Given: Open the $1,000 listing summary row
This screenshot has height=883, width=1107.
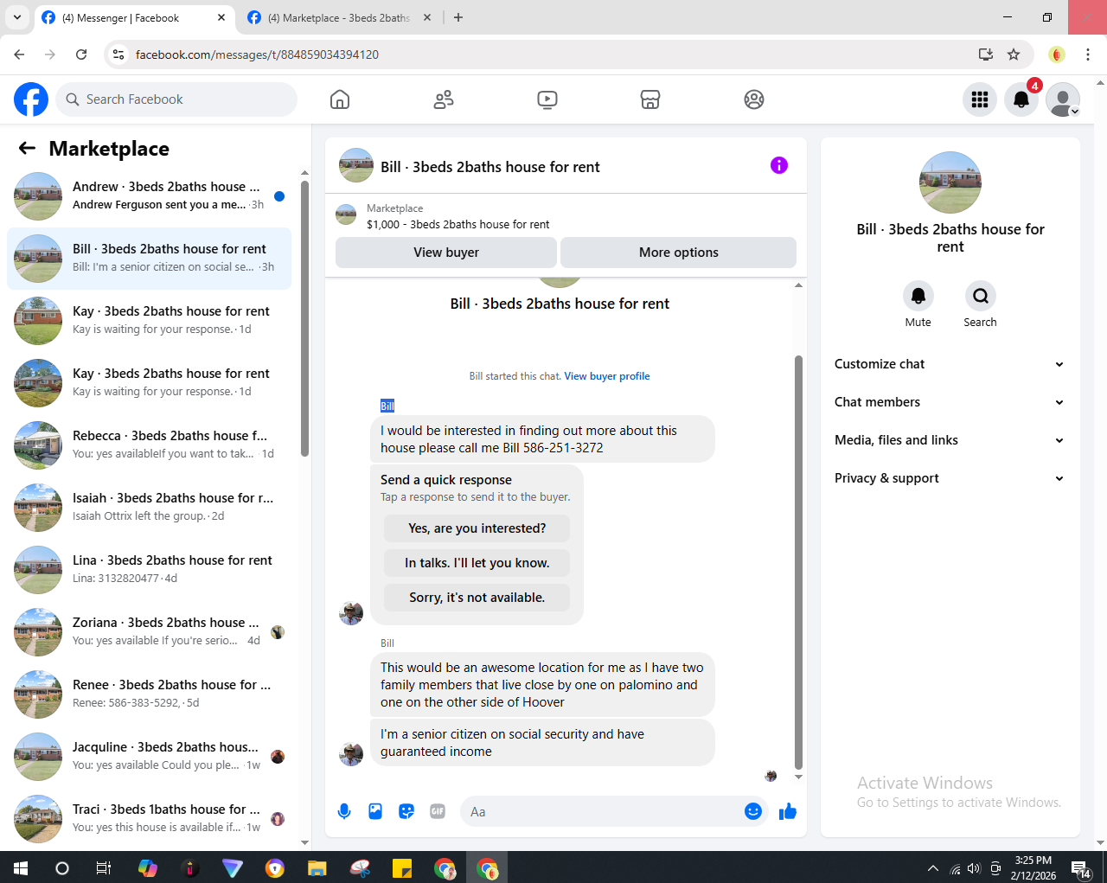Looking at the screenshot, I should (566, 216).
